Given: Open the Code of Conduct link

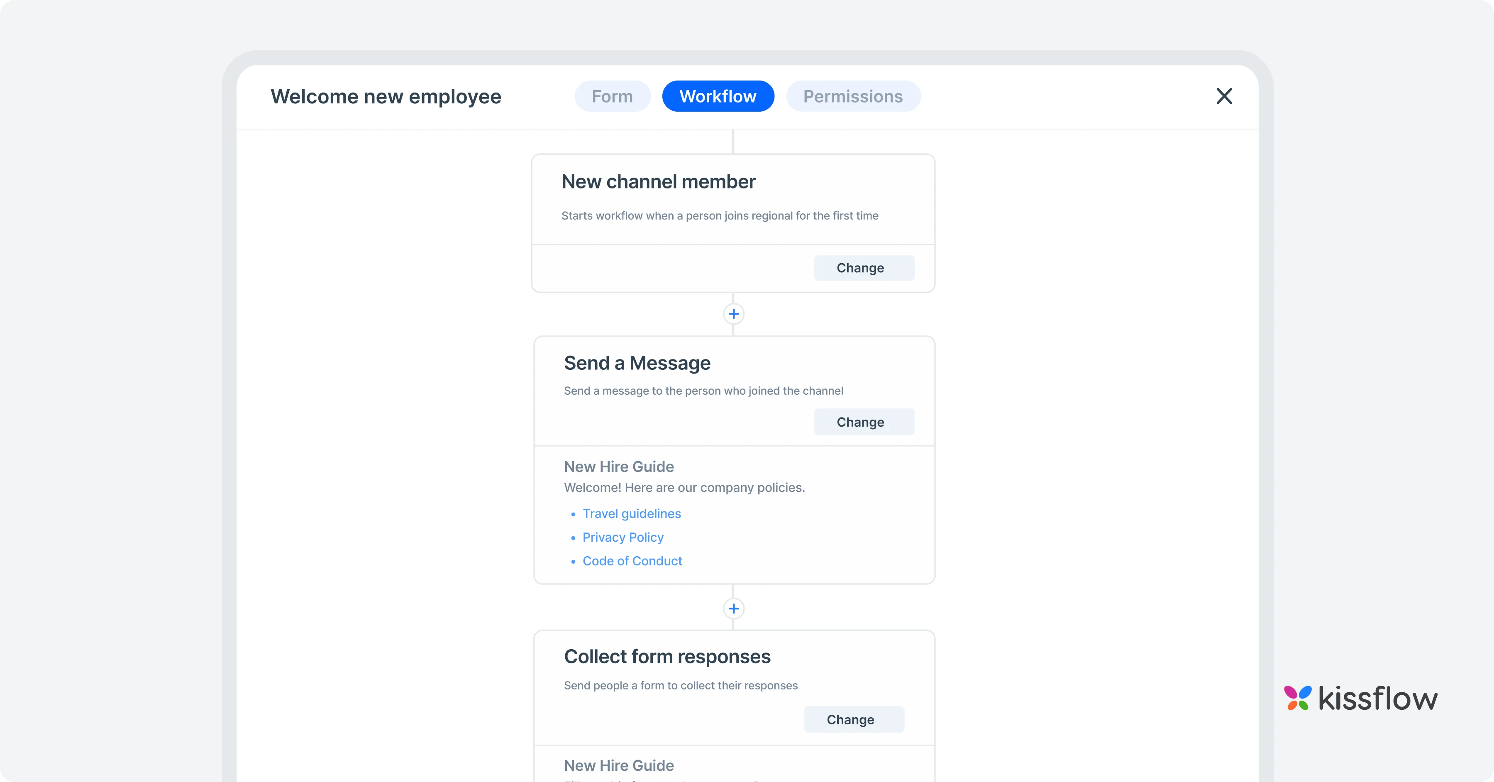Looking at the screenshot, I should (x=632, y=561).
